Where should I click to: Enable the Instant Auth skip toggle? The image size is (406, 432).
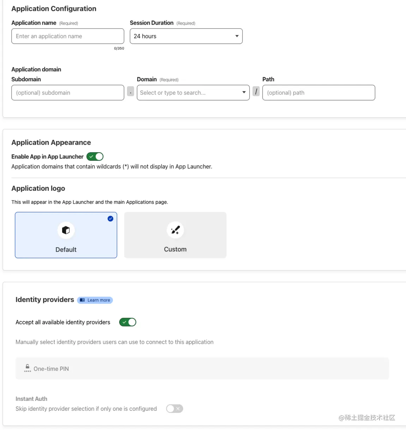click(175, 409)
